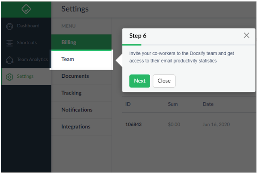Viewport: 257px width, 174px height.
Task: Click the Settings gear icon
Action: pos(10,77)
